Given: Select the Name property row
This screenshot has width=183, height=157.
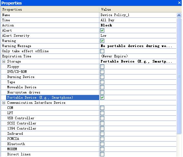Looking at the screenshot, I should (x=50, y=15).
